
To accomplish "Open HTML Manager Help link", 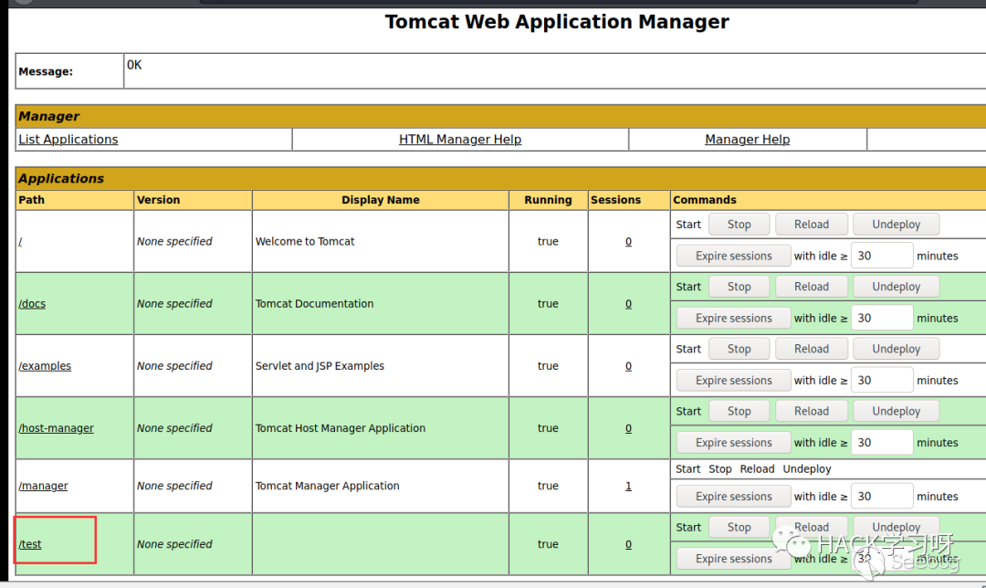I will tap(460, 140).
